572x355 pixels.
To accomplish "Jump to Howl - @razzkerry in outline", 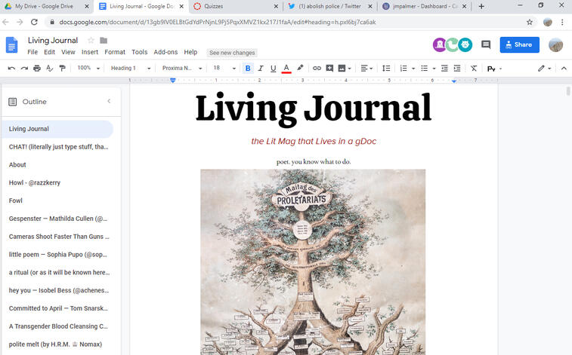I will pos(35,182).
